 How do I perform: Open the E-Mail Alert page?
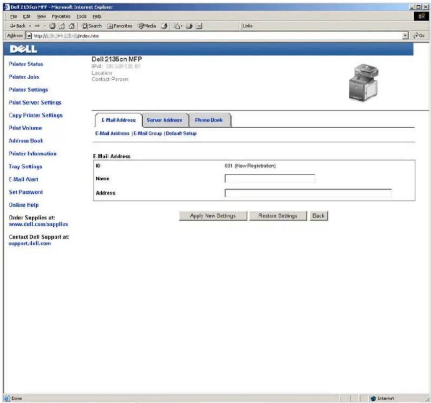click(x=23, y=179)
